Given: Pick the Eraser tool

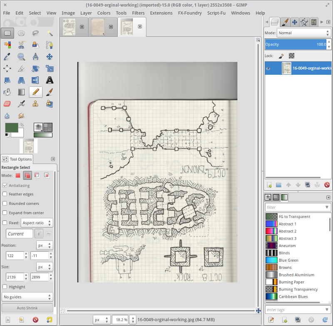Looking at the screenshot, I should (x=7, y=104).
